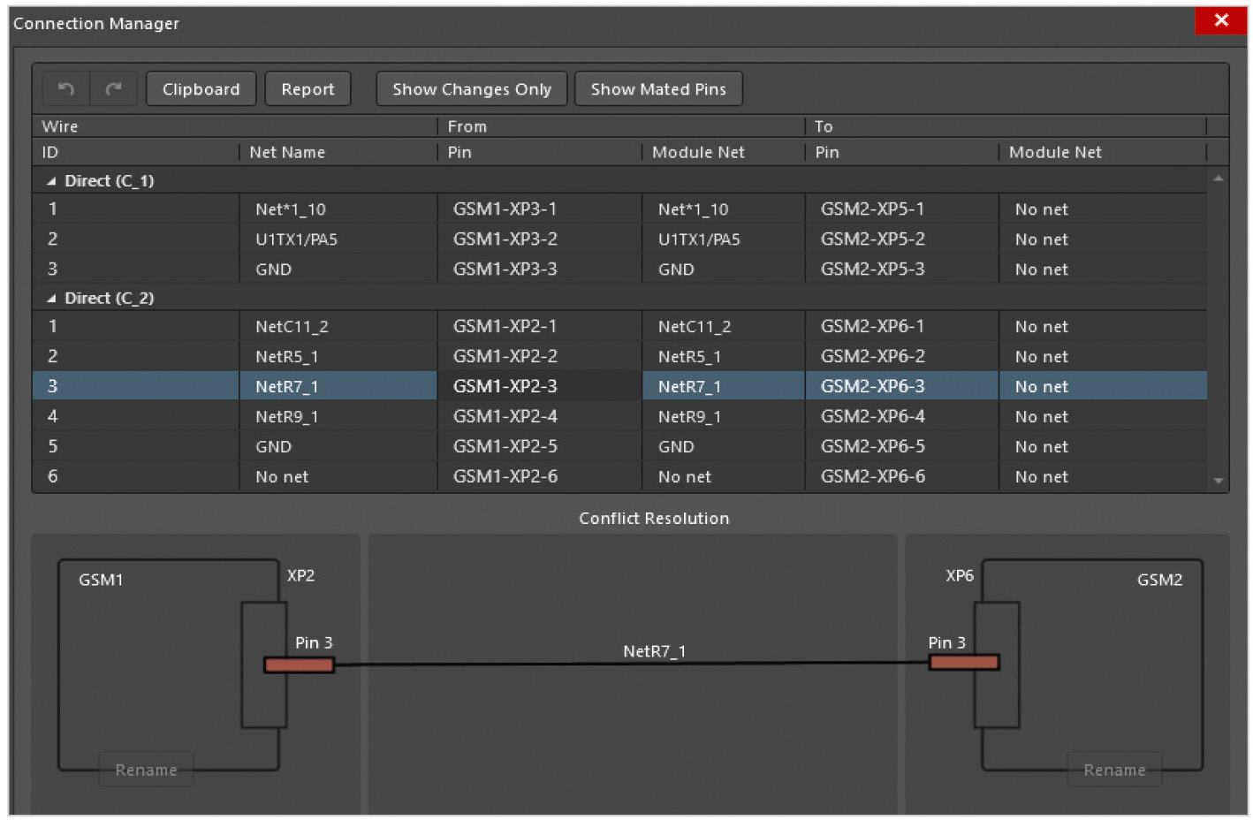Select the red Pin 3 on XP2
The height and width of the screenshot is (820, 1253).
click(x=300, y=664)
